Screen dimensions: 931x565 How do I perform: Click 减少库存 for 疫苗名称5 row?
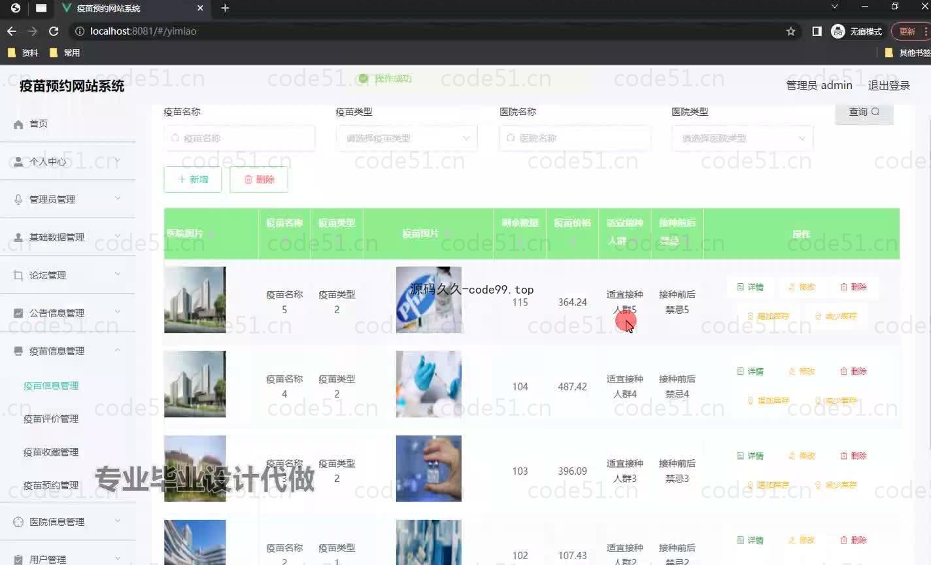[836, 317]
